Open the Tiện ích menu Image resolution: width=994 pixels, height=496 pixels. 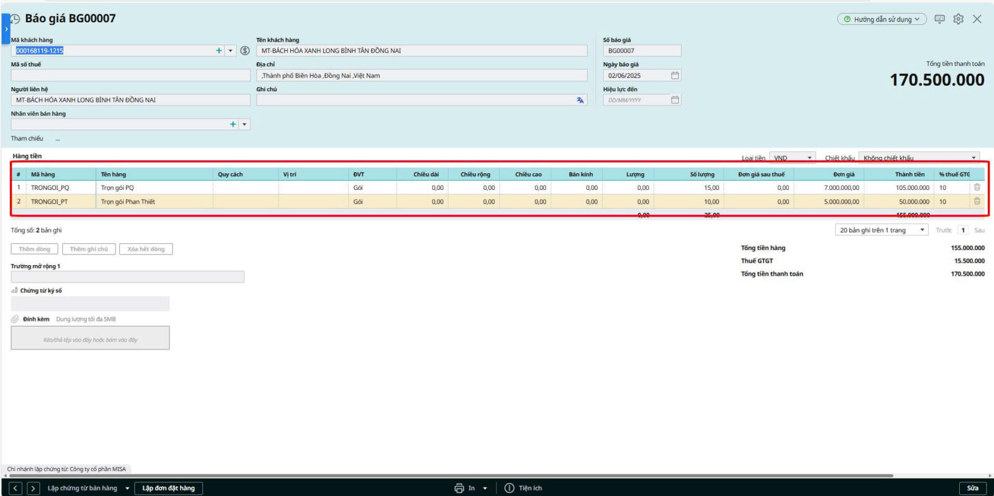pos(523,488)
